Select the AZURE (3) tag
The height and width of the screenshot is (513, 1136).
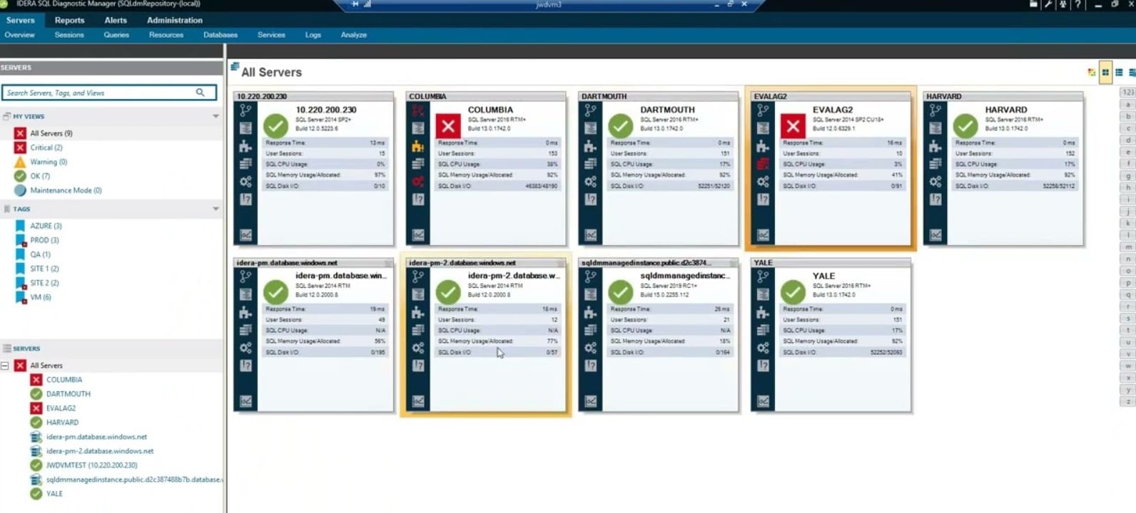46,226
